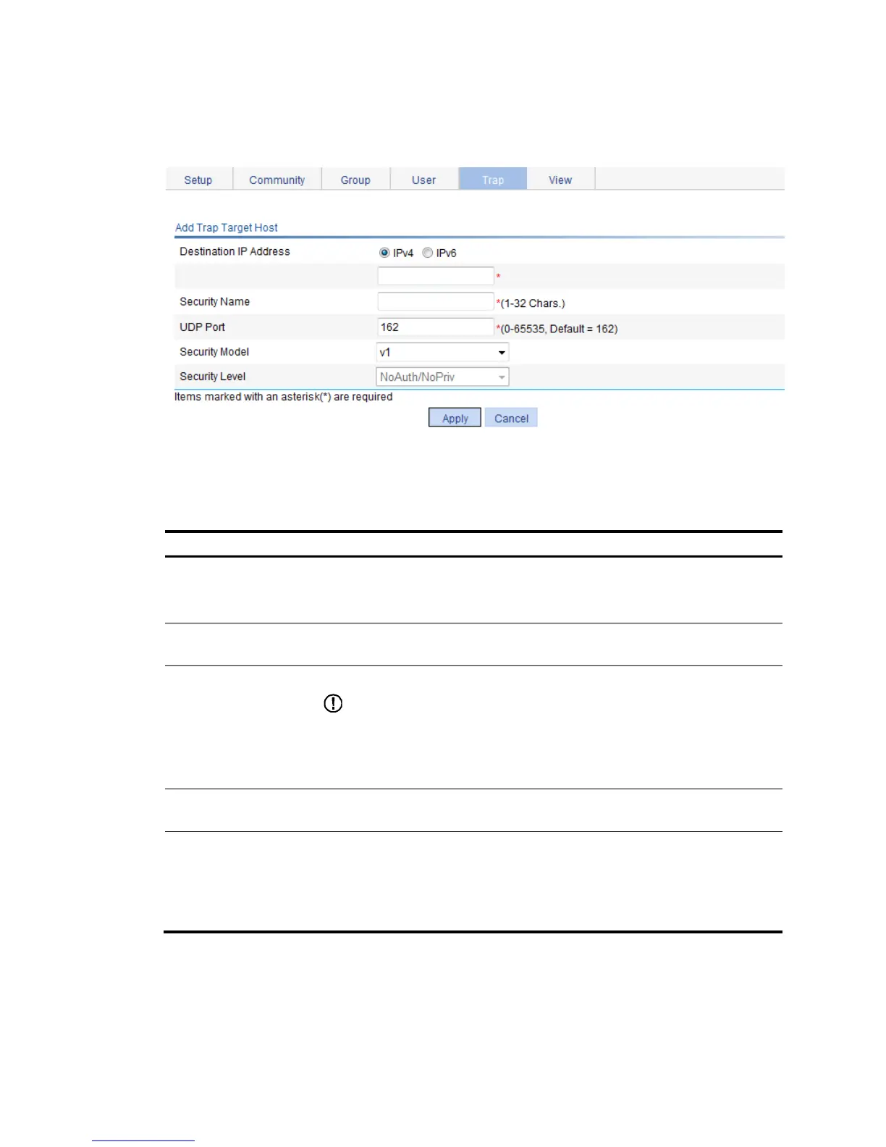The height and width of the screenshot is (1147, 886).
Task: Open the Security Model dropdown
Action: pos(443,352)
